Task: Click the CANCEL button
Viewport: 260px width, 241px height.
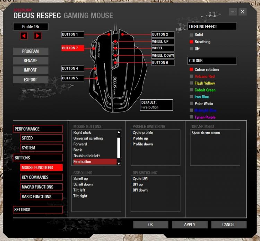Action: tap(229, 225)
